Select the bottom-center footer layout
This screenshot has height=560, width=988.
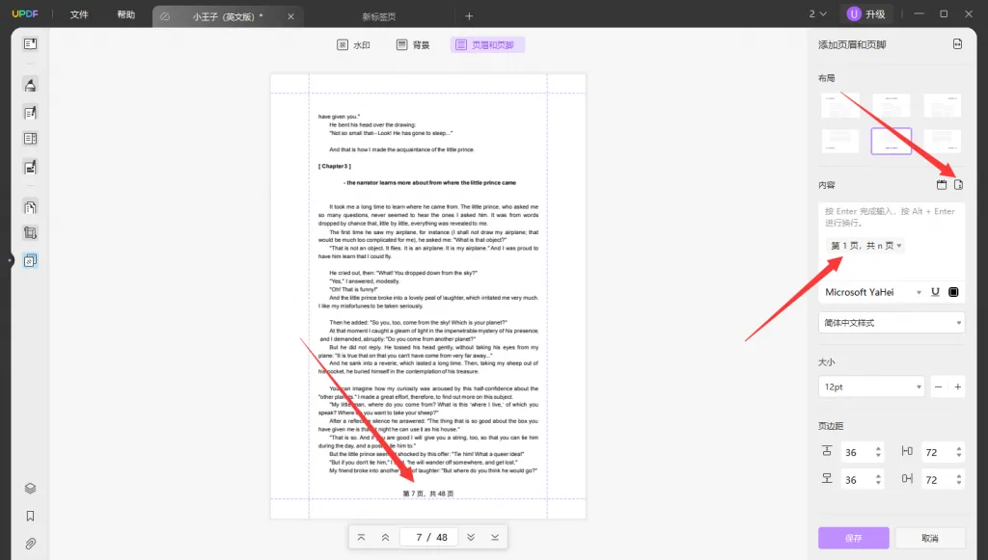[891, 142]
